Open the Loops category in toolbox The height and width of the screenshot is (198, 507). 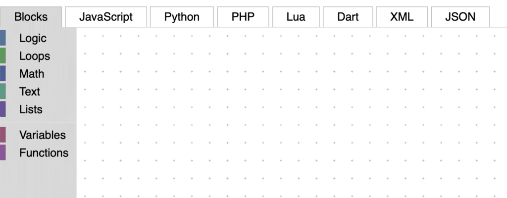coord(35,56)
